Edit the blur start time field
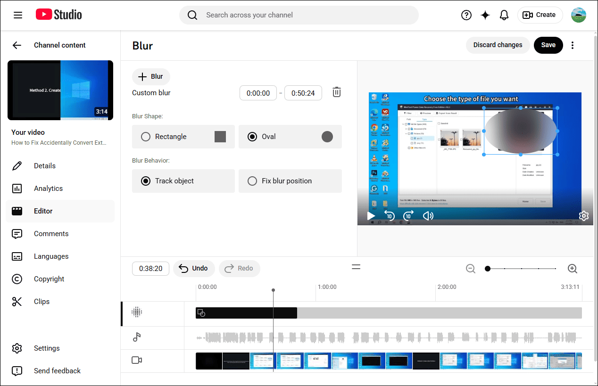The height and width of the screenshot is (386, 598). click(258, 92)
